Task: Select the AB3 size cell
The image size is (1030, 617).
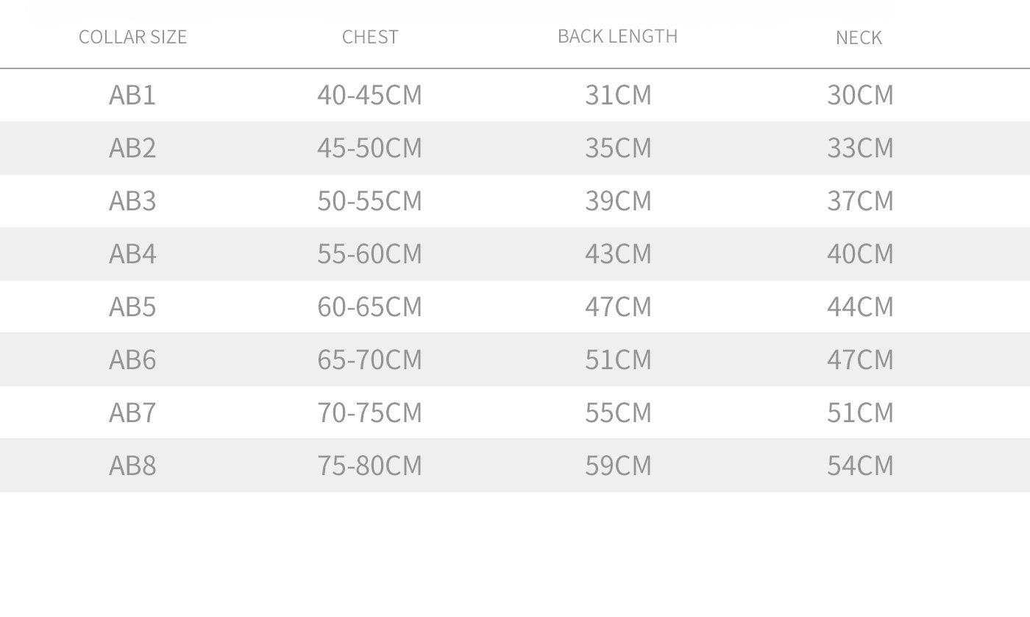Action: tap(132, 201)
